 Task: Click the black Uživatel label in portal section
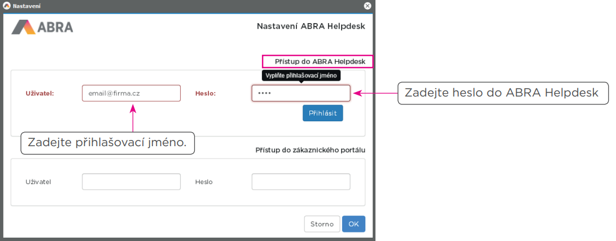[38, 182]
